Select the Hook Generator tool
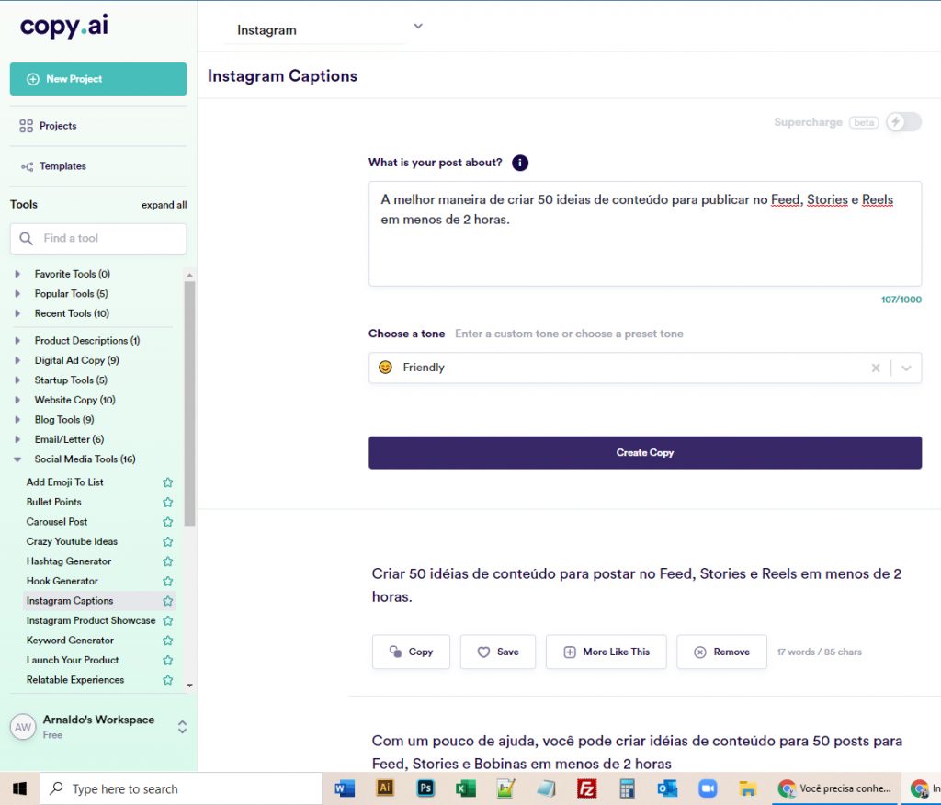The image size is (941, 805). point(62,581)
